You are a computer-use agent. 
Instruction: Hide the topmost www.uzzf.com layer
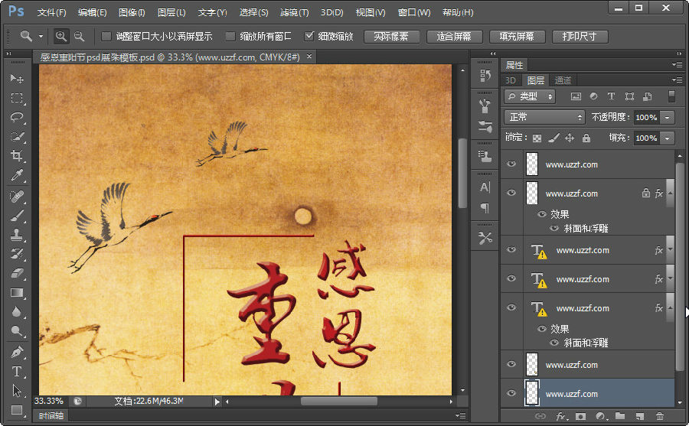(x=511, y=164)
